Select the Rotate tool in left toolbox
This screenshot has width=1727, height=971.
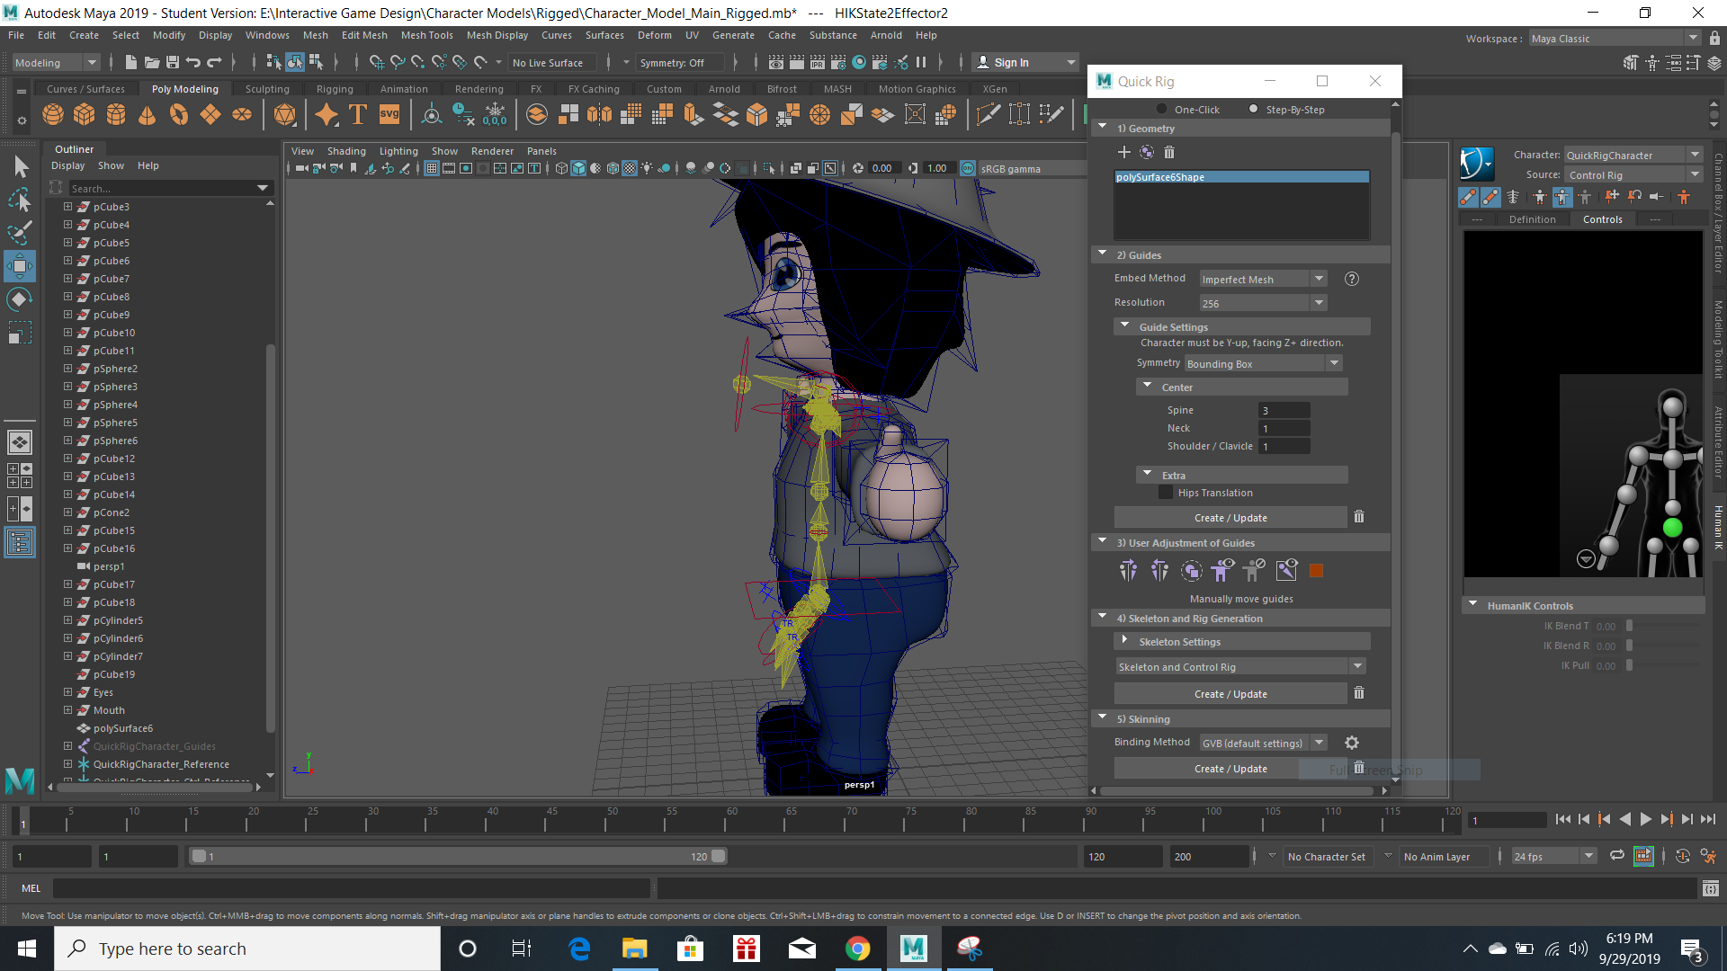20,299
